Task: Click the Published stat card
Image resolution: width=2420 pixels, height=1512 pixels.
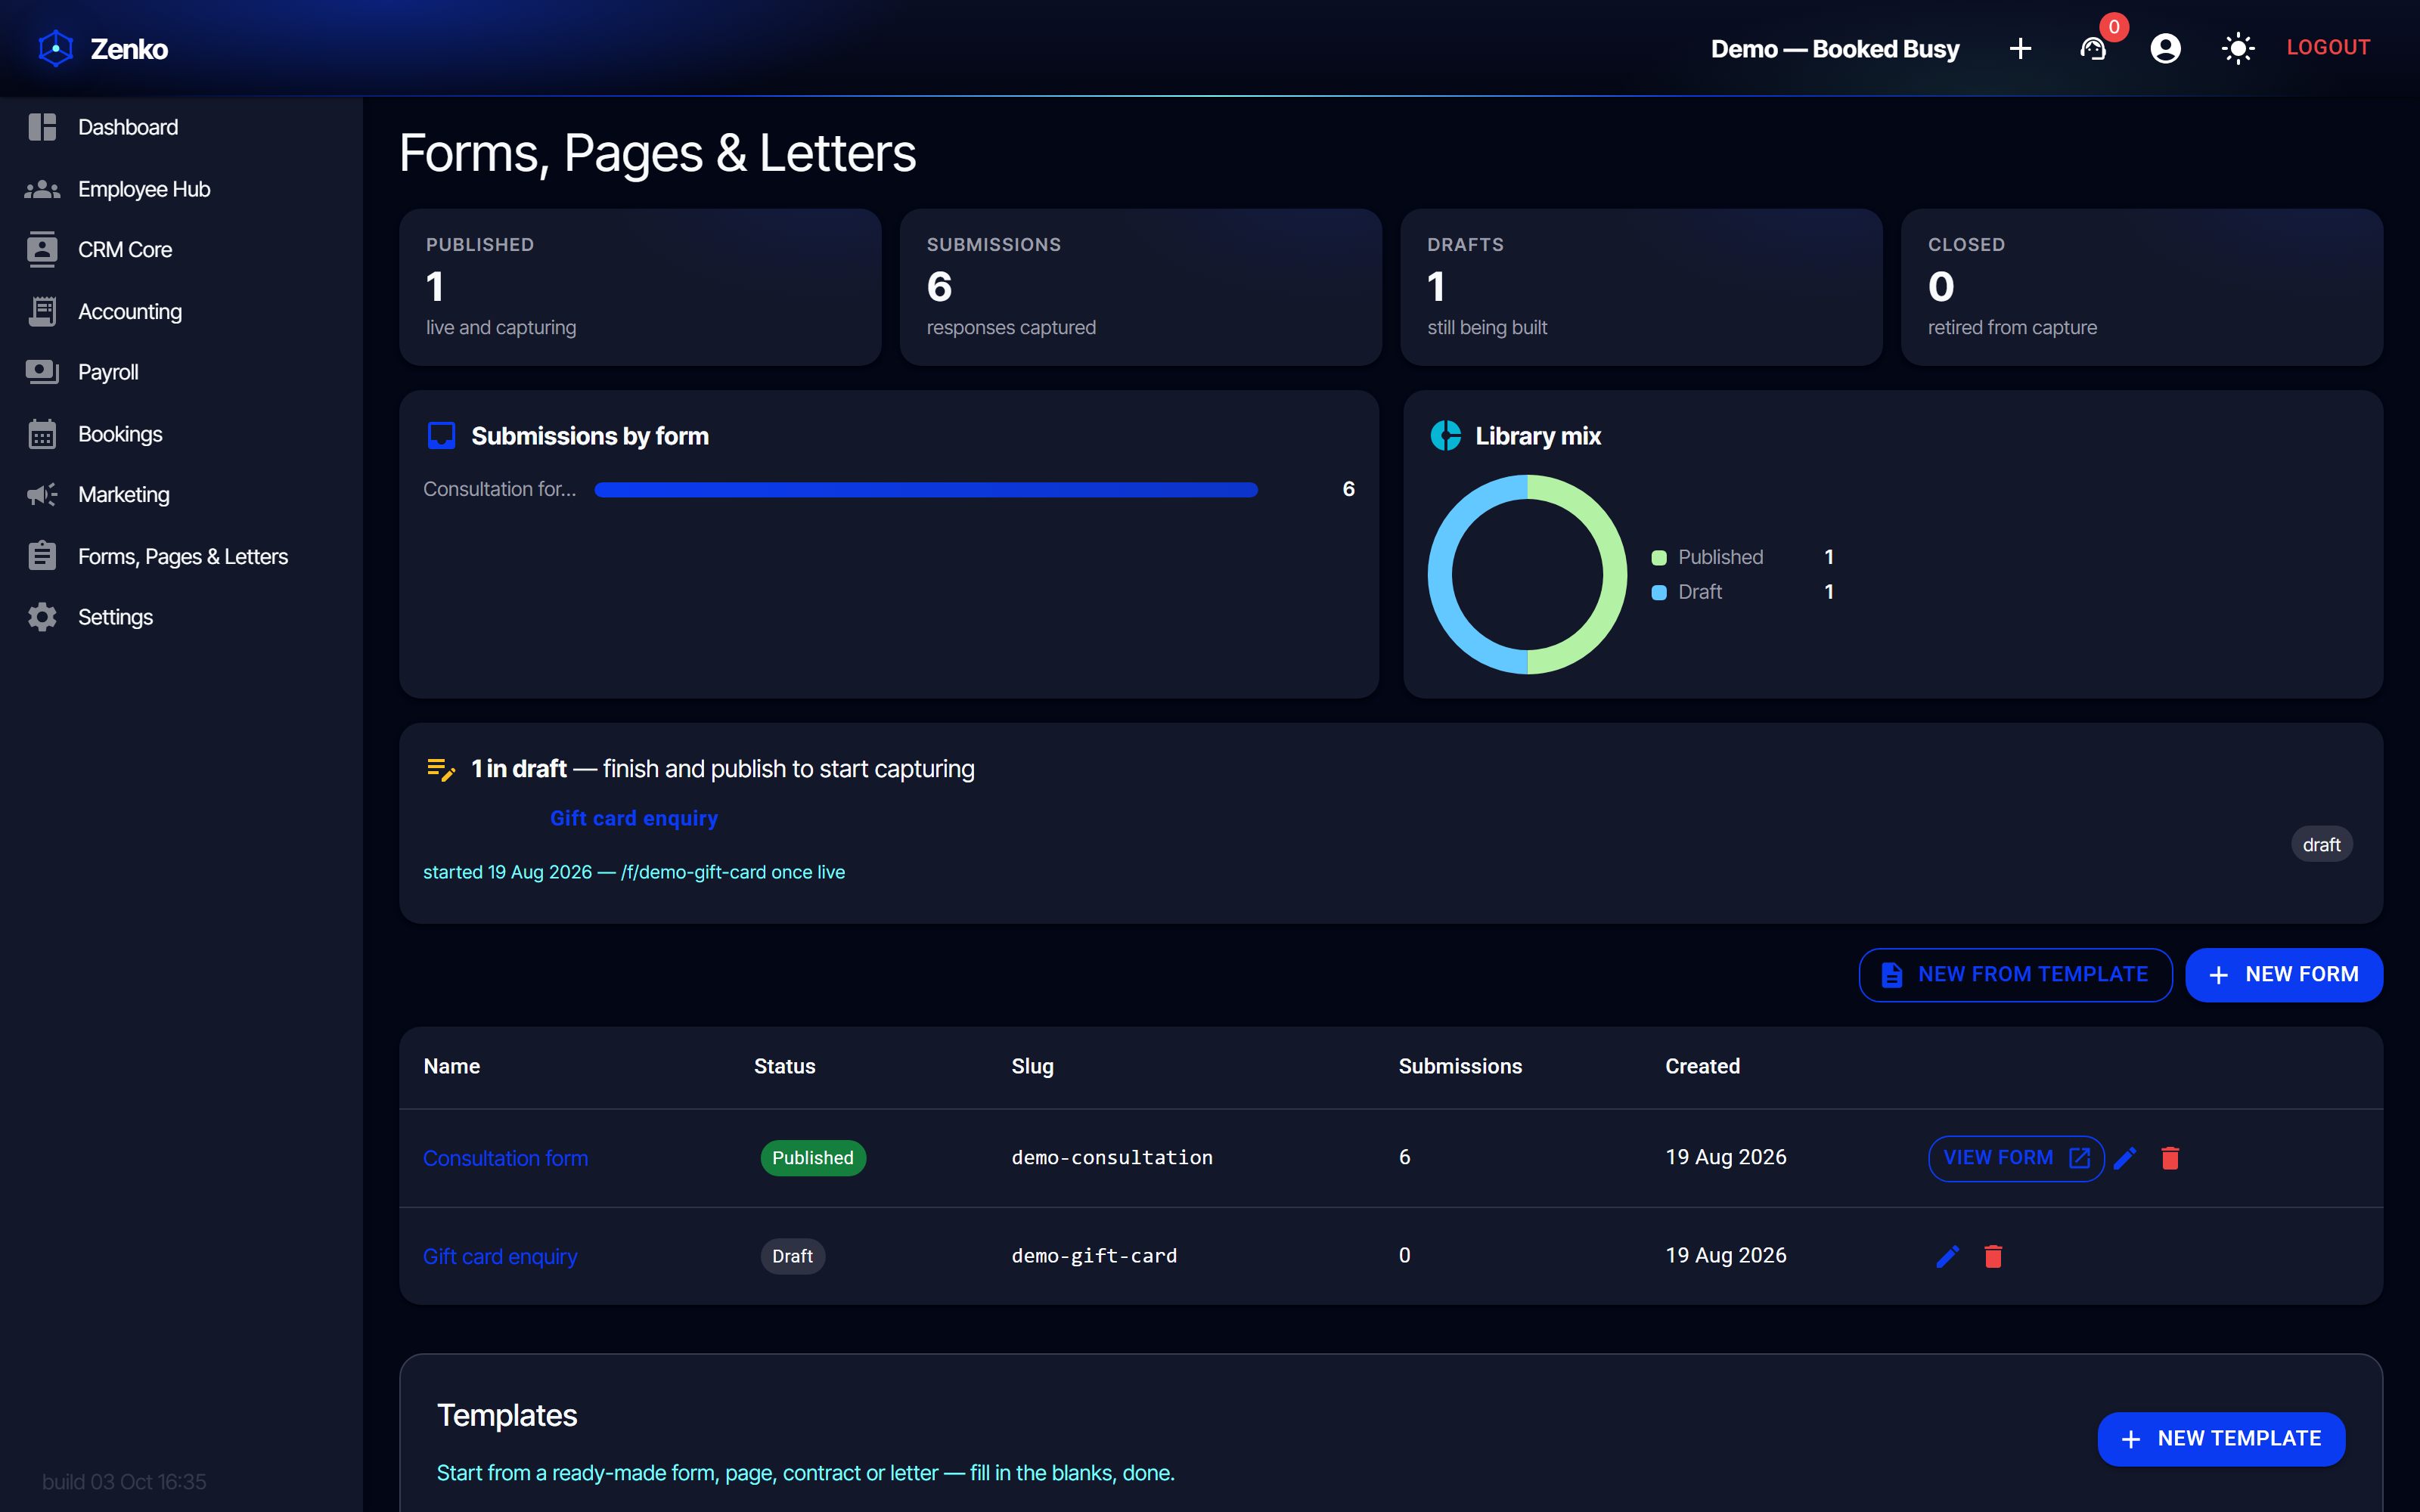Action: click(640, 287)
